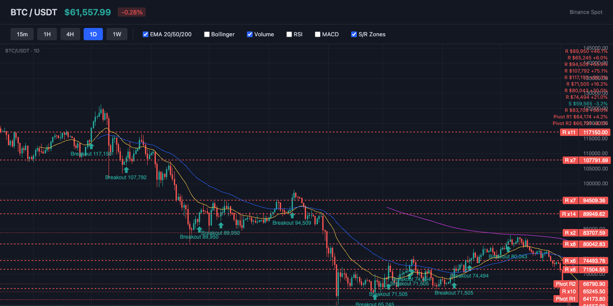Screen dimensions: 613x306
Task: Switch to the 15m timeframe
Action: 22,34
